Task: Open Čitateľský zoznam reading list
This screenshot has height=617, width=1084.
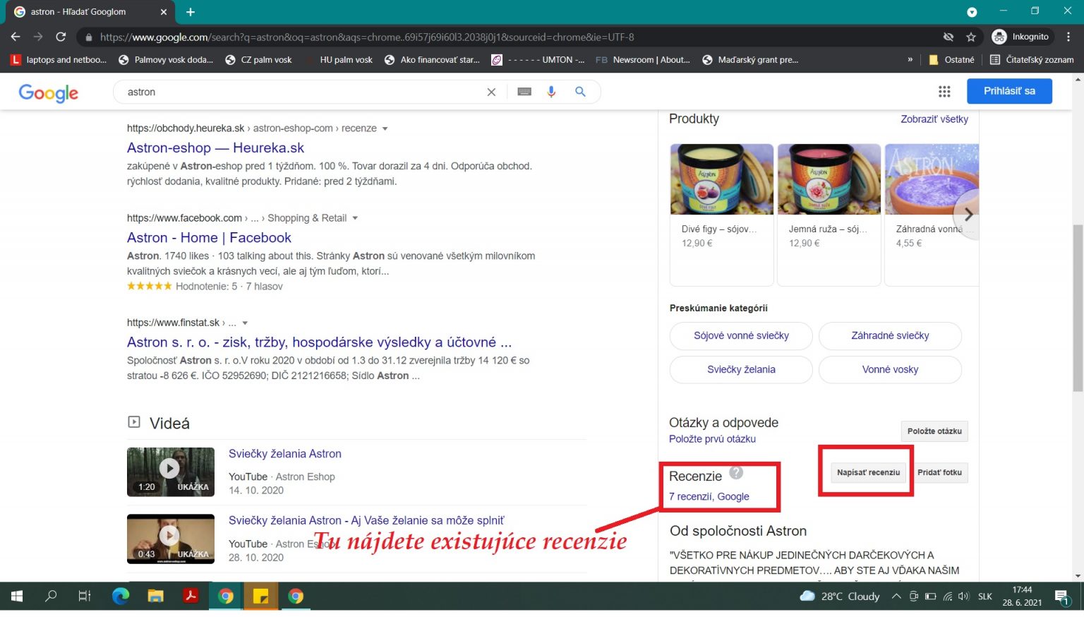Action: (1032, 60)
